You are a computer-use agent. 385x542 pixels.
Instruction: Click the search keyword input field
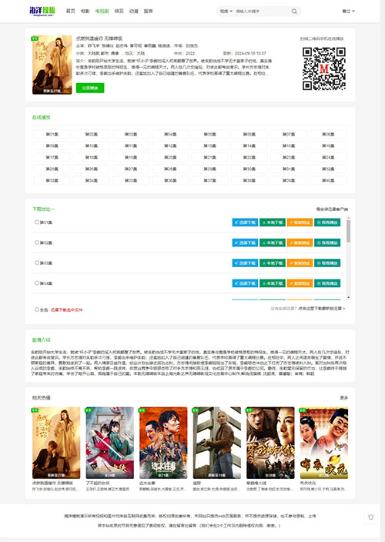(x=262, y=12)
